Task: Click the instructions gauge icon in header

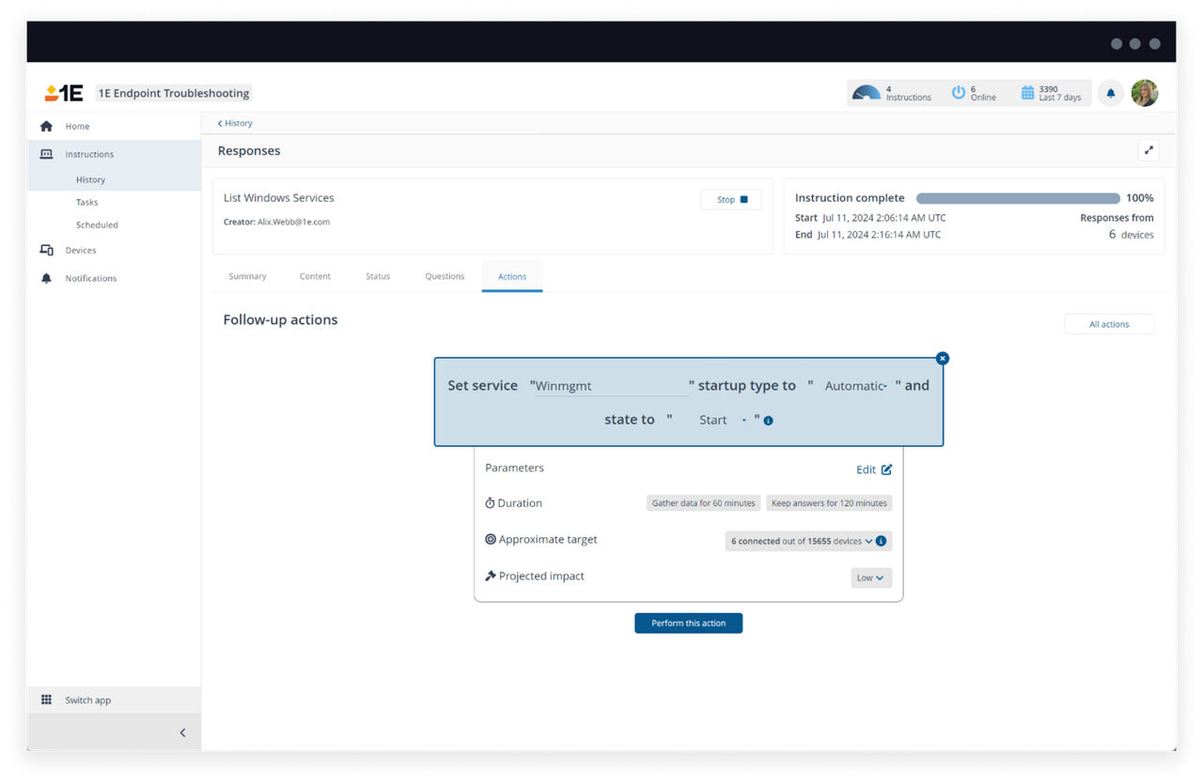Action: point(866,93)
